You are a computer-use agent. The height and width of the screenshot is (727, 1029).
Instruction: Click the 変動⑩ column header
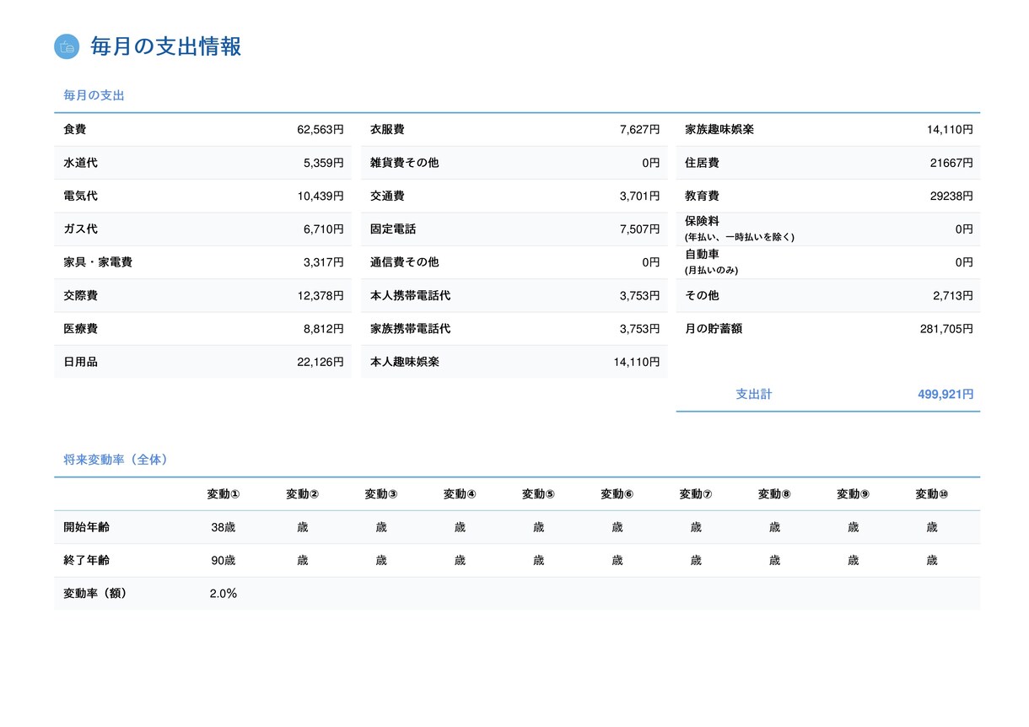pyautogui.click(x=932, y=494)
